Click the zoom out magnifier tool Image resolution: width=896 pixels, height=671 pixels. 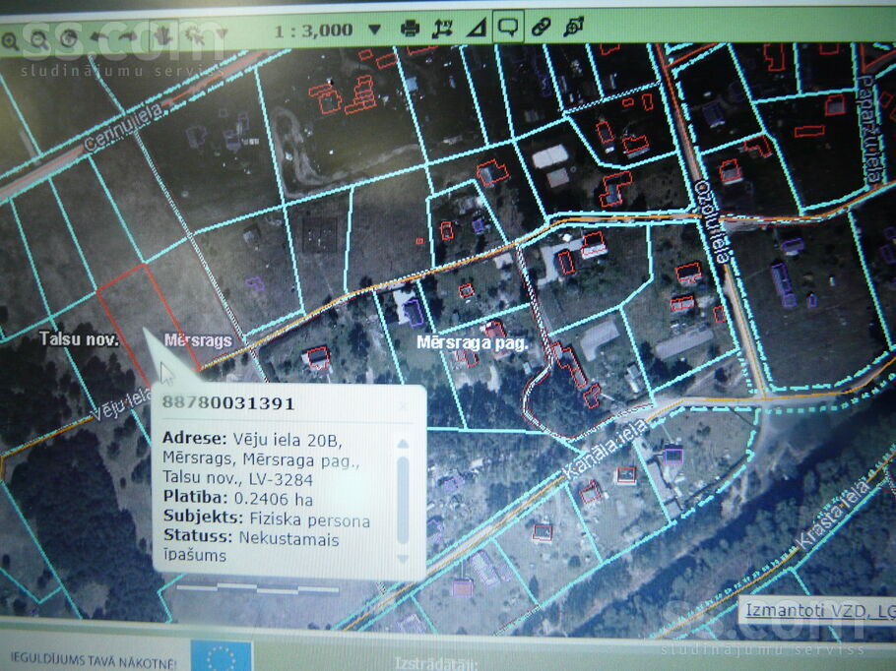tap(38, 39)
